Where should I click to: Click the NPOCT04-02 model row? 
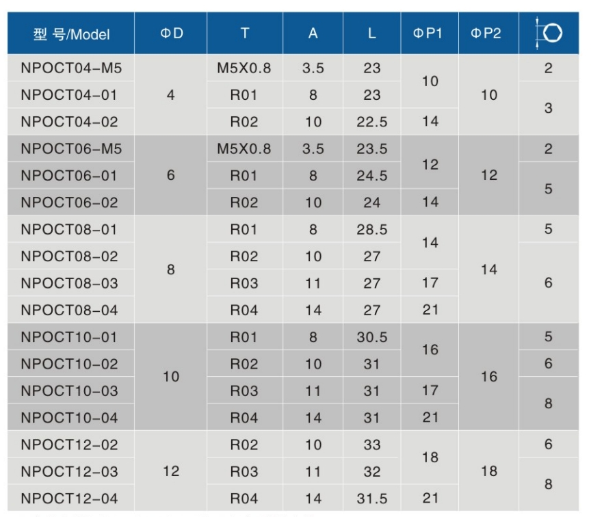coord(70,122)
